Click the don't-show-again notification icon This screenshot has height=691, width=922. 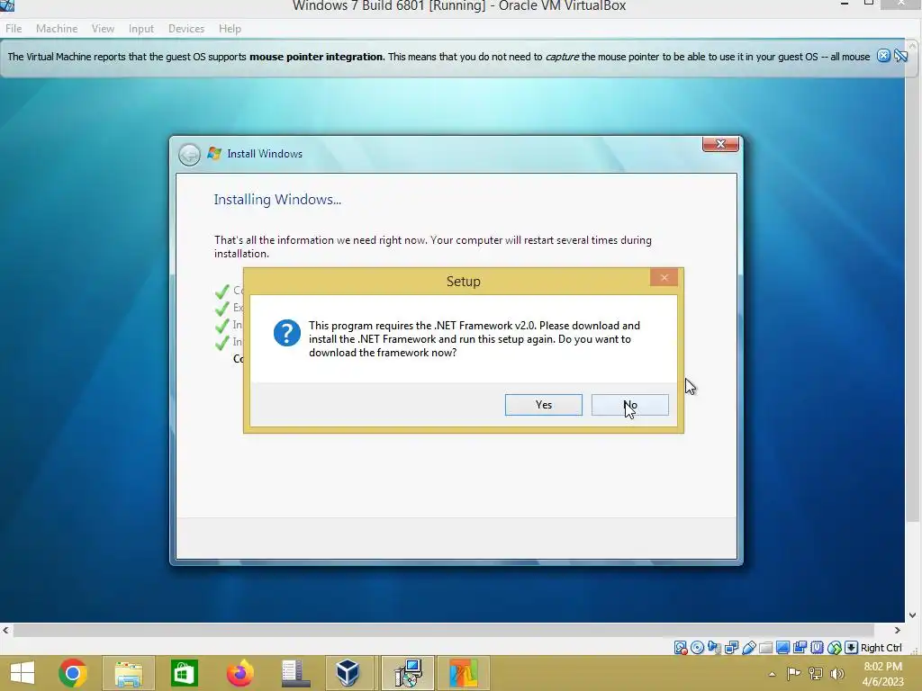coord(900,56)
